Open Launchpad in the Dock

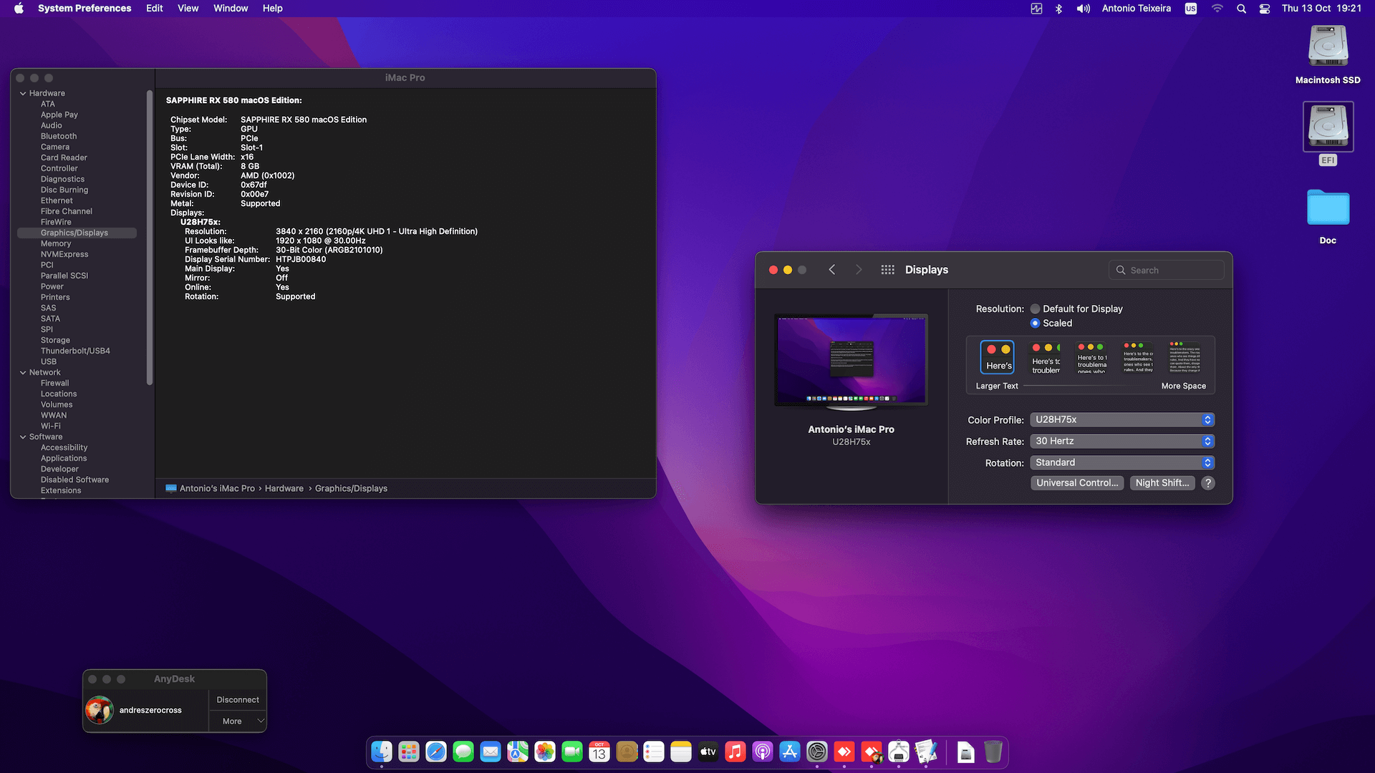pyautogui.click(x=409, y=752)
